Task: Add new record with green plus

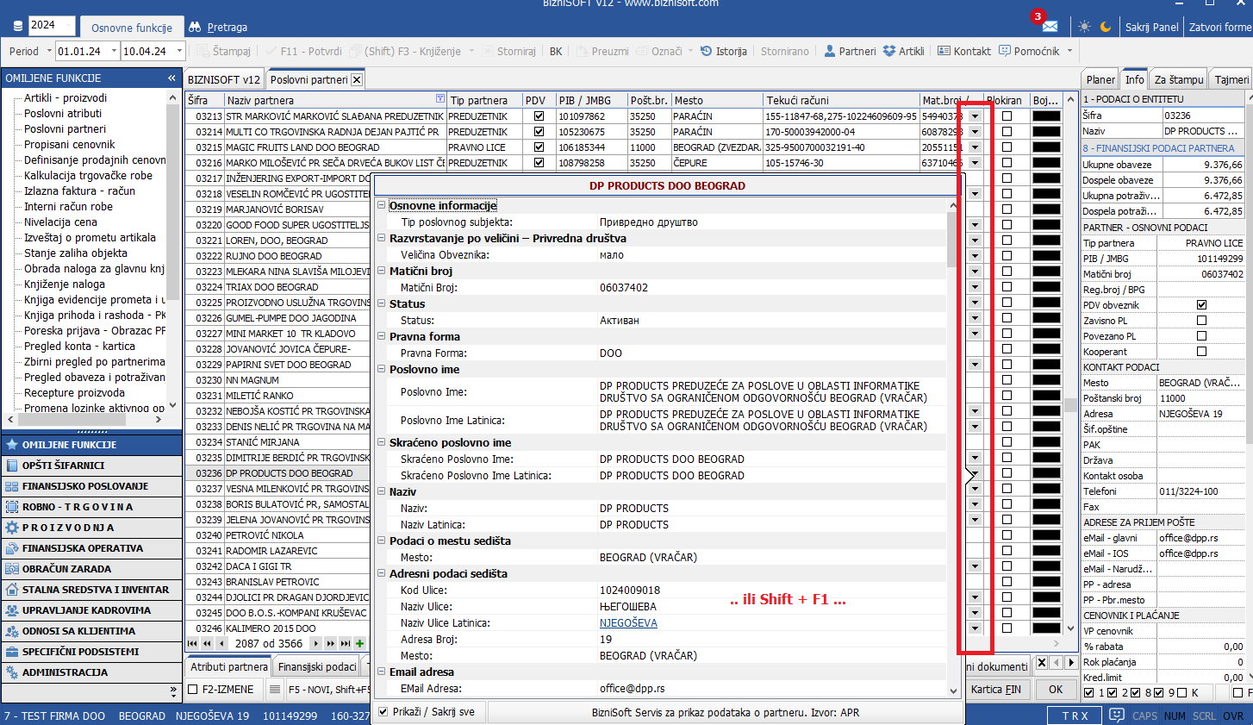Action: (359, 643)
